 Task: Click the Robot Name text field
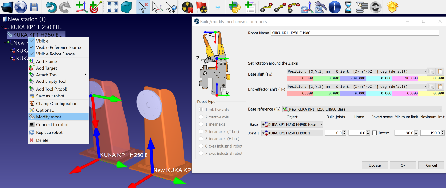coord(355,33)
